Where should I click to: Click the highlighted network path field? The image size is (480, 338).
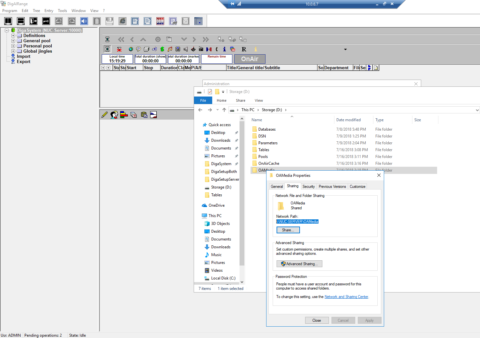click(297, 222)
